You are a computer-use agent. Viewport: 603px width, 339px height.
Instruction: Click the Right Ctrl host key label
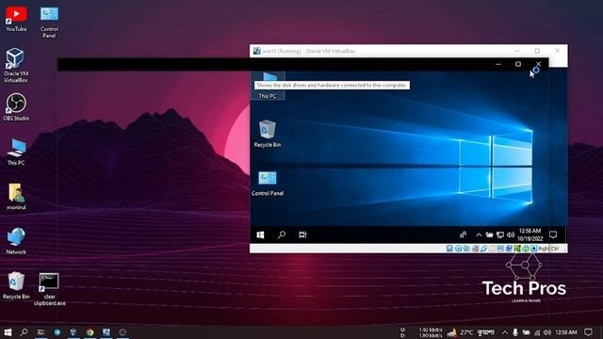tap(548, 249)
